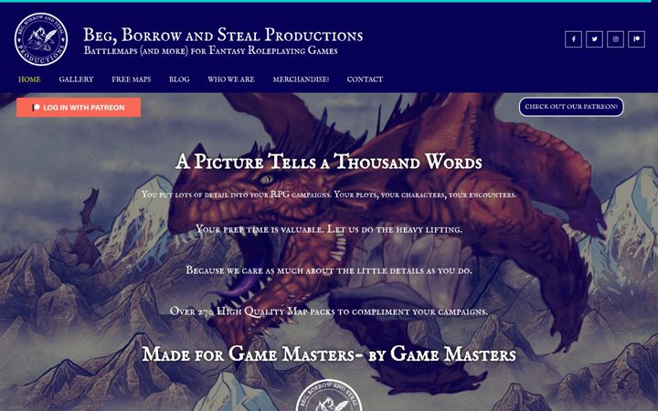Open the Patreon social icon in header
Screen dimensions: 658x411
tap(636, 39)
